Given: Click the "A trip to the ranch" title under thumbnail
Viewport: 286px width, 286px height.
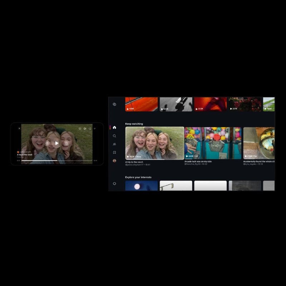Looking at the screenshot, I should pos(134,162).
